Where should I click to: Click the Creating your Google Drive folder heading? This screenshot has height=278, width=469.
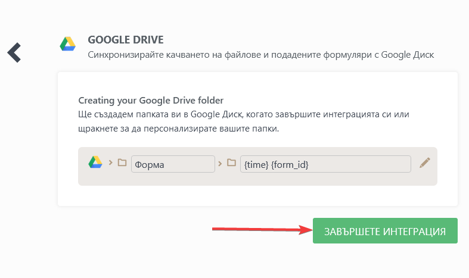[x=151, y=100]
